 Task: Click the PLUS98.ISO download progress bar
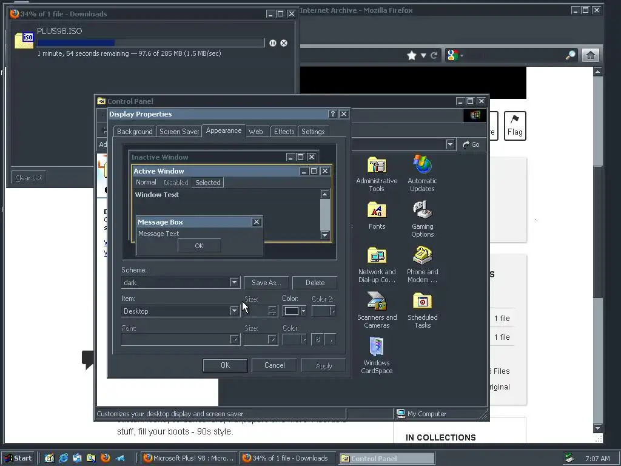(150, 42)
